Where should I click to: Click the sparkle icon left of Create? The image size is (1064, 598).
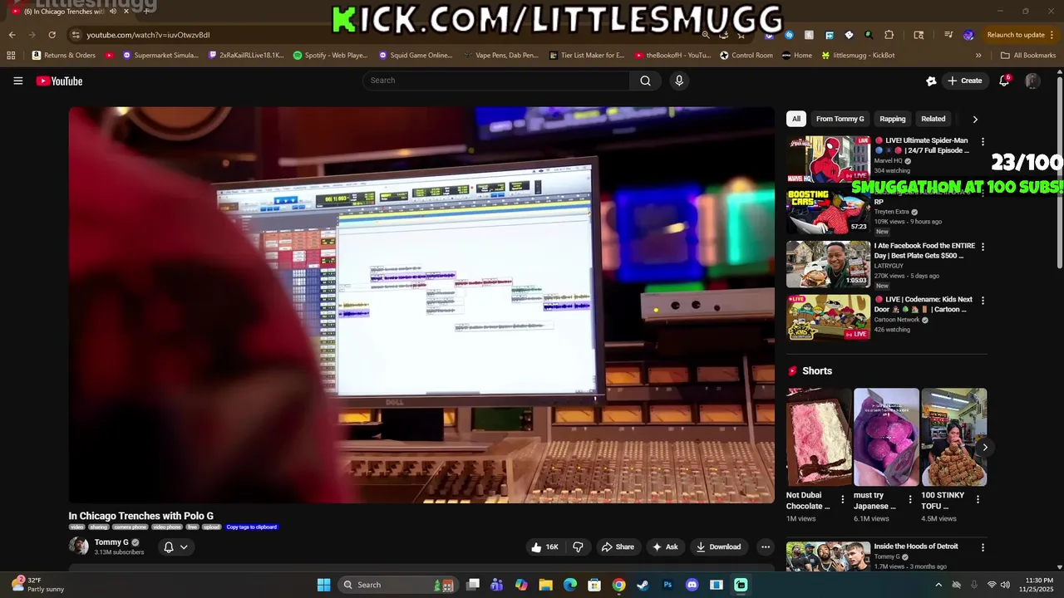tap(931, 81)
